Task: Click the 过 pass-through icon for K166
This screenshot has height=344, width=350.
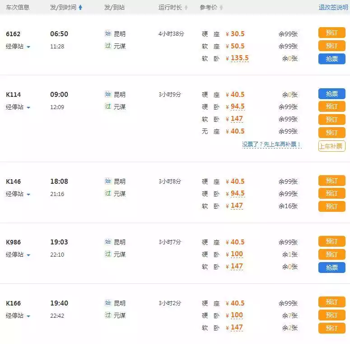Action: coord(108,315)
